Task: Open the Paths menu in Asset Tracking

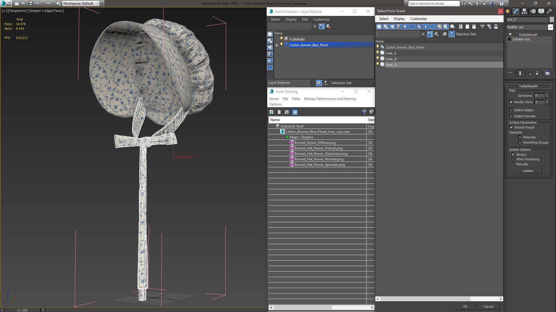Action: [296, 99]
